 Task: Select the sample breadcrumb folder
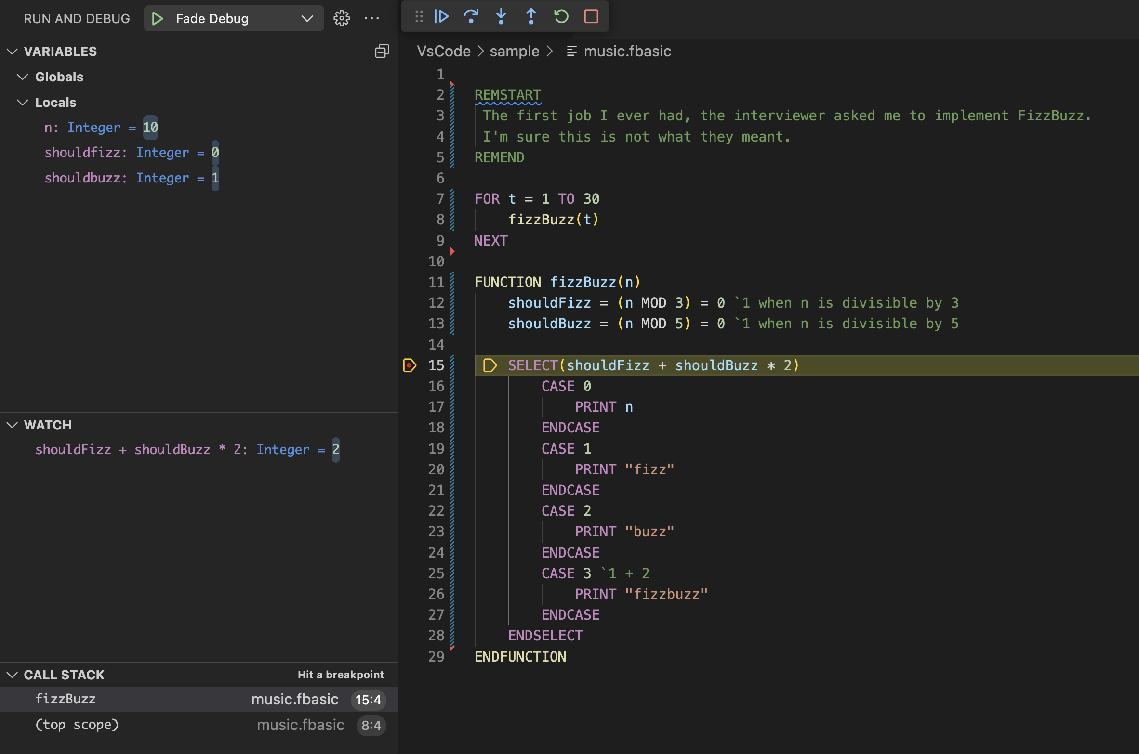pos(515,51)
